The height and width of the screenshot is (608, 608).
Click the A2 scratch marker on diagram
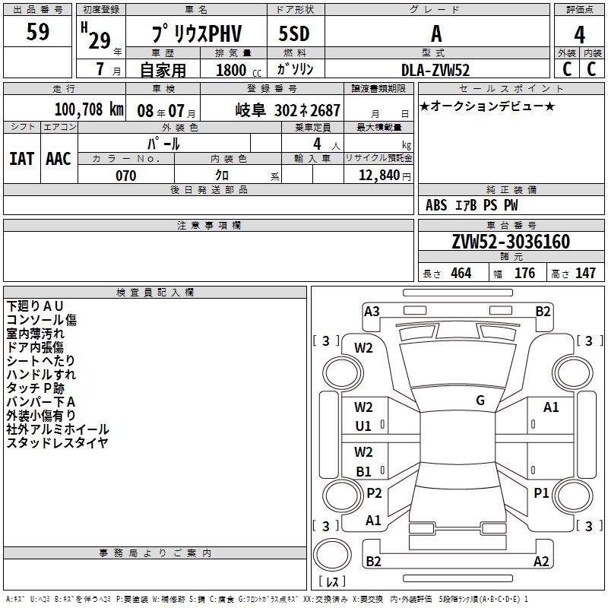pos(541,562)
